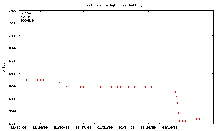The image size is (219, 131).
Task: Click the leftmost data point of the red series
Action: click(x=25, y=79)
